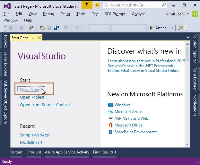200x165 pixels.
Task: Click the Start Page scrollbar thumb
Action: coord(187,54)
